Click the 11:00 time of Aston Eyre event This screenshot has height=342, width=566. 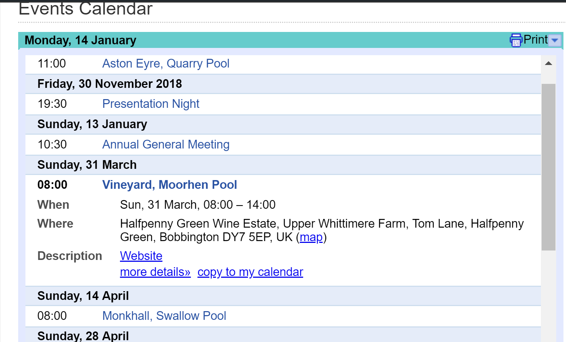pyautogui.click(x=52, y=64)
